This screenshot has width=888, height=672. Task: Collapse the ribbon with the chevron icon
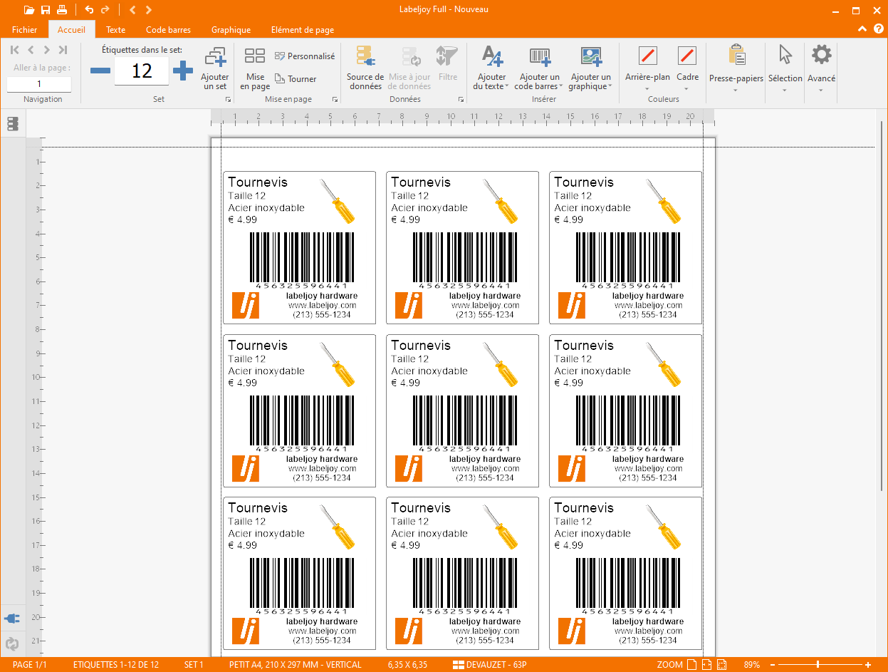click(x=862, y=29)
